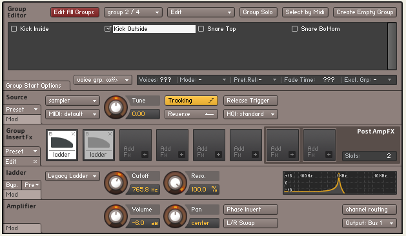Viewport: 406px width, 236px height.
Task: Open the Excl. Grp dropdown
Action: click(x=368, y=80)
